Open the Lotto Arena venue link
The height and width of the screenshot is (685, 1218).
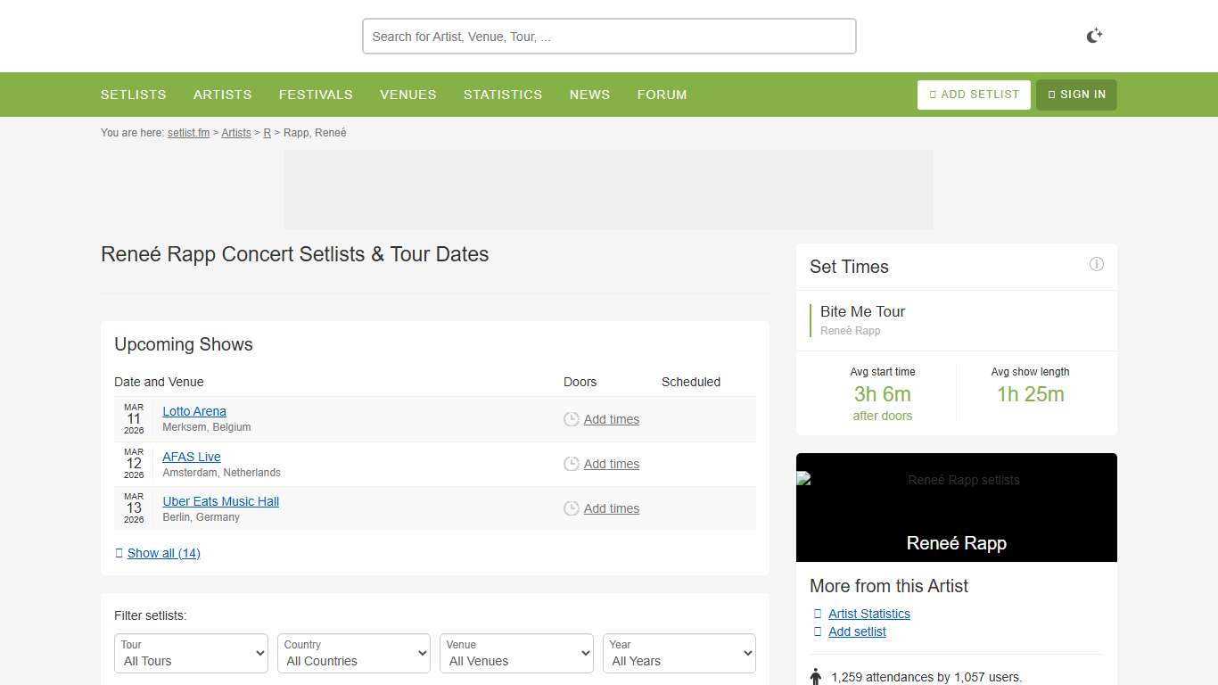(194, 411)
